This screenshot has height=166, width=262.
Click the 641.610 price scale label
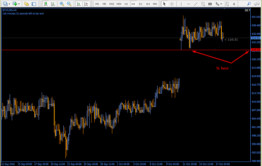256,17
